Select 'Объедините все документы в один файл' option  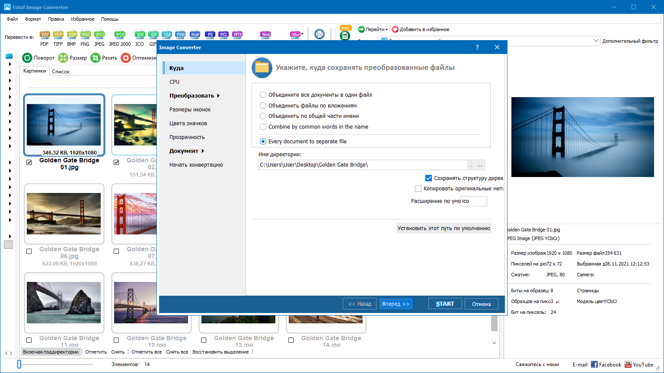263,95
